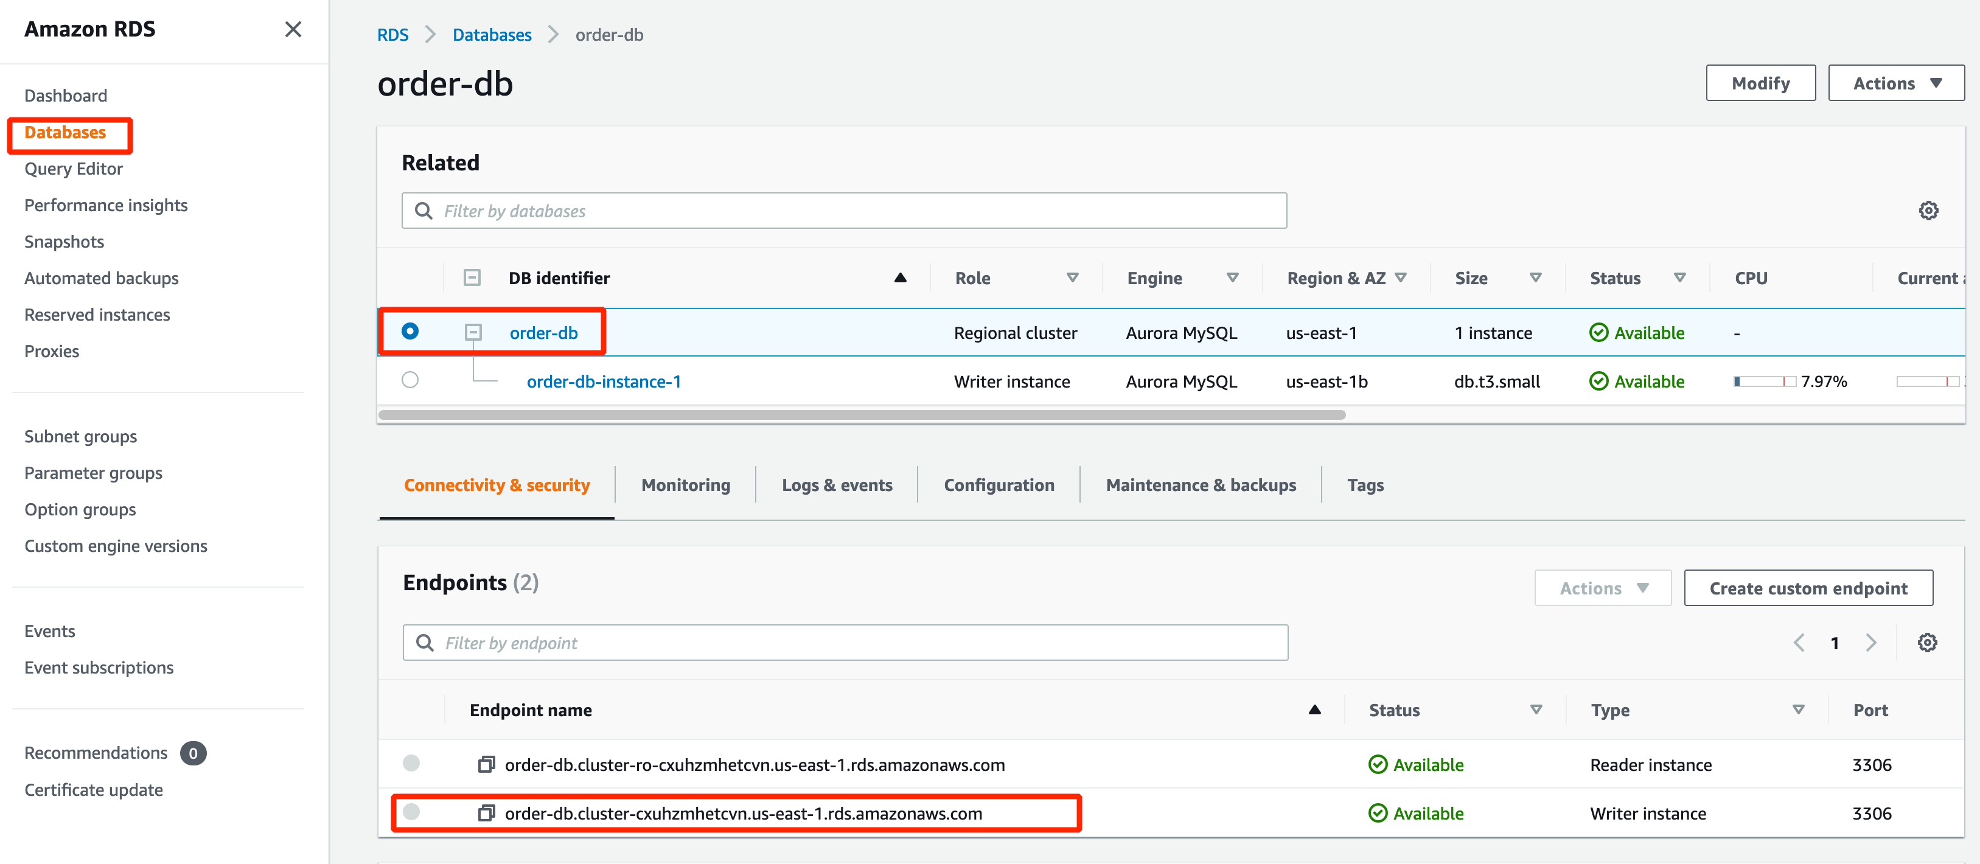
Task: Collapse the order-db cluster tree row
Action: coord(473,332)
